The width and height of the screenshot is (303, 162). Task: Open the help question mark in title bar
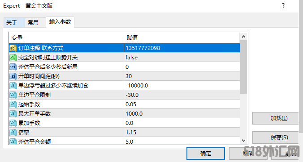tap(283, 6)
